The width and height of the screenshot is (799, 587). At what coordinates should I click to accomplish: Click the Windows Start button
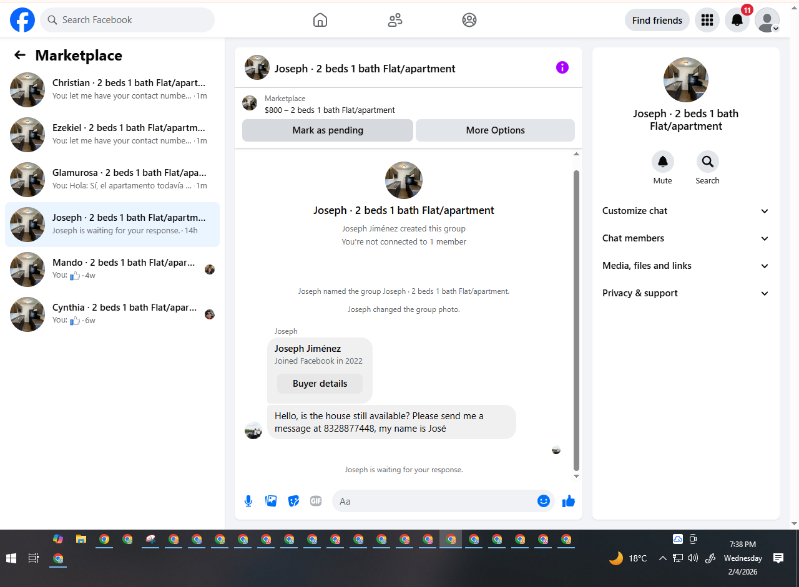(11, 558)
